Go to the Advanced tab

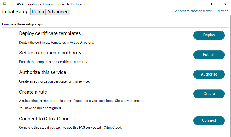58,12
